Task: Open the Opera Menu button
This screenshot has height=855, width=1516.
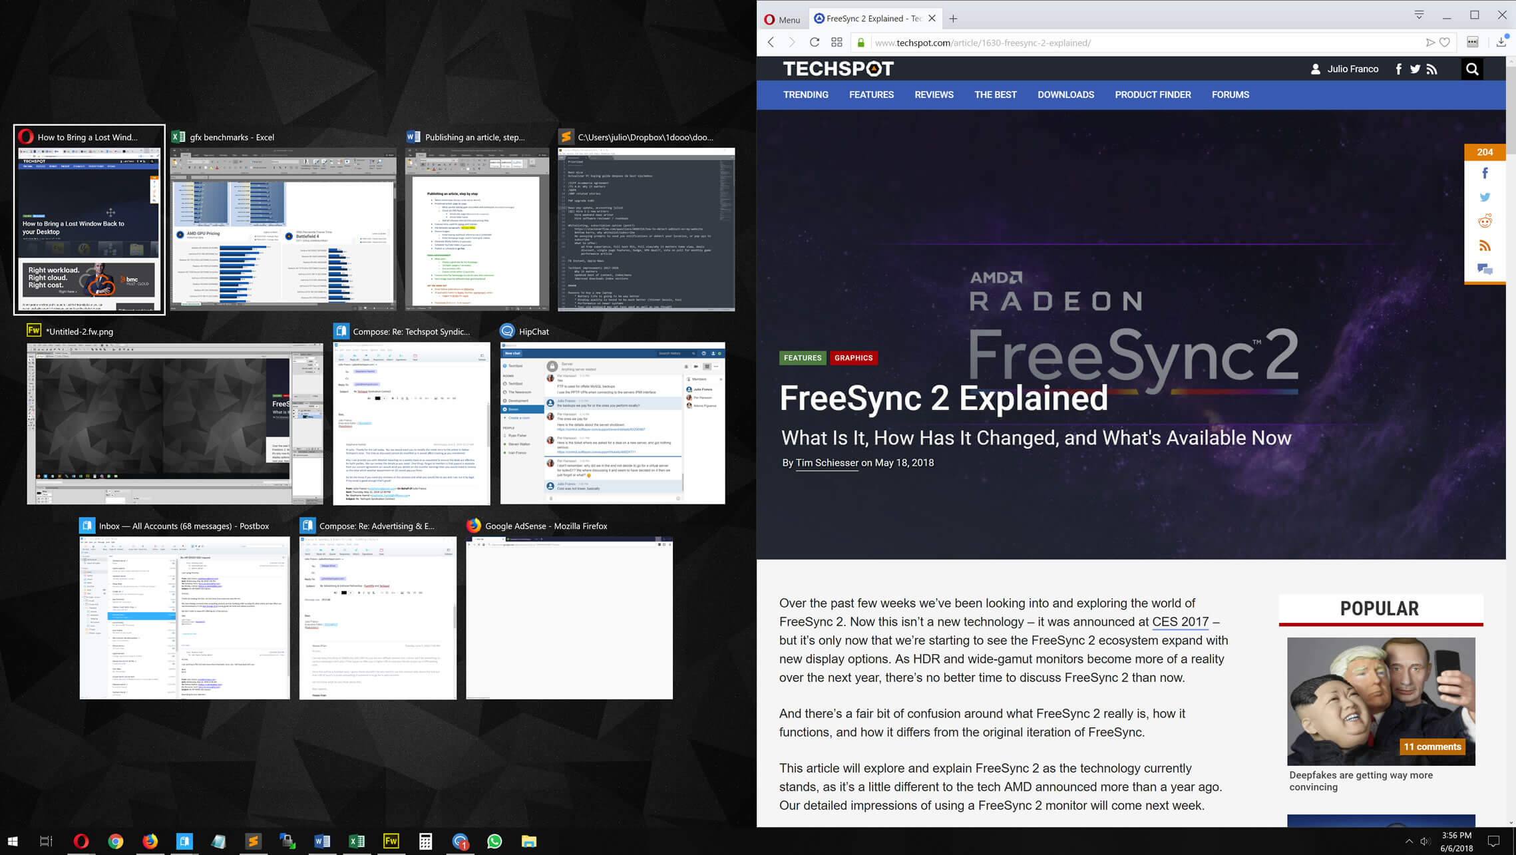Action: (782, 19)
